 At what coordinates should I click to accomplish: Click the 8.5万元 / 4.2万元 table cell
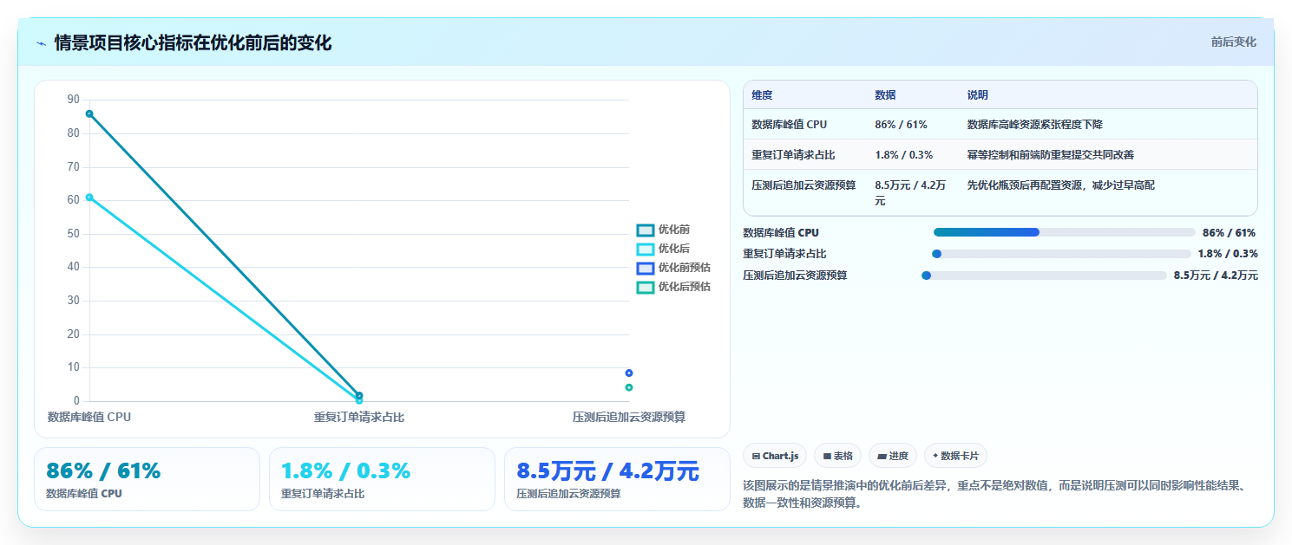(x=910, y=192)
